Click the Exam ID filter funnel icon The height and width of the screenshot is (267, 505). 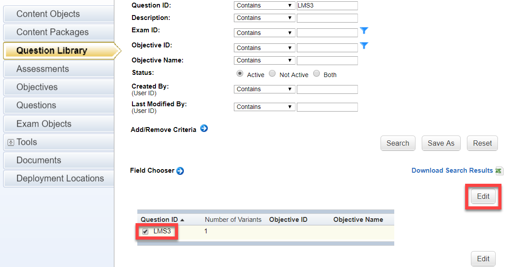pyautogui.click(x=364, y=31)
